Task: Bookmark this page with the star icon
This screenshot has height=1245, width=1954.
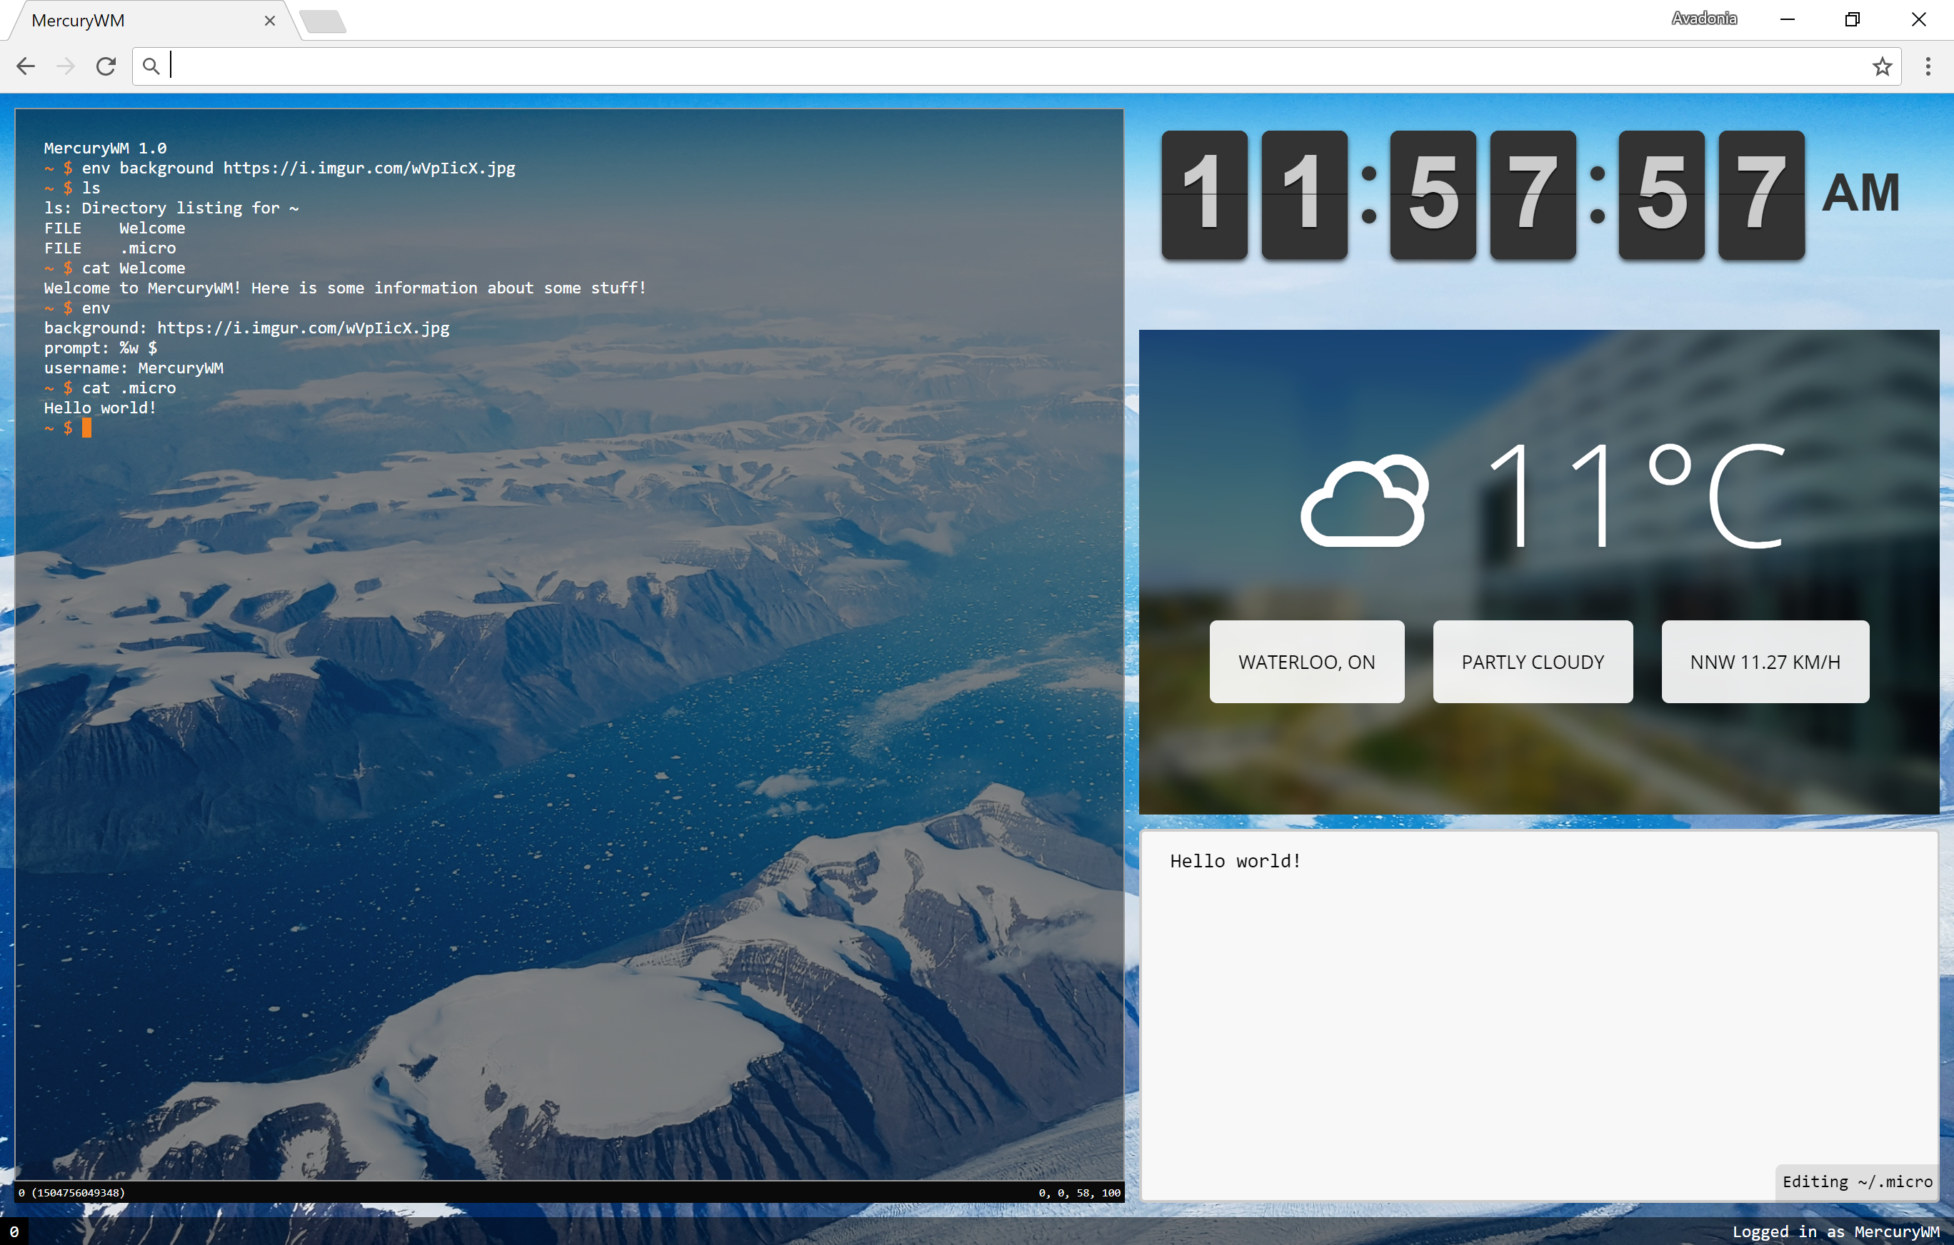Action: [x=1882, y=66]
